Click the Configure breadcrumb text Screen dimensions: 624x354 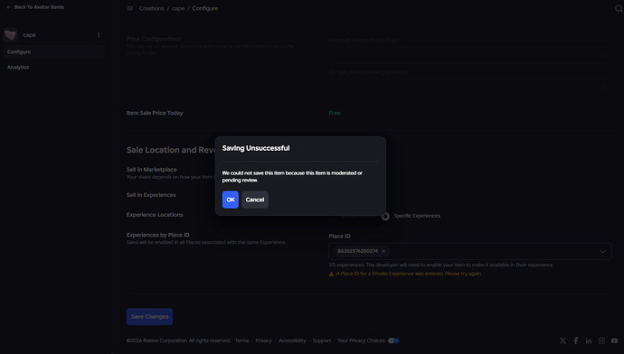[205, 8]
